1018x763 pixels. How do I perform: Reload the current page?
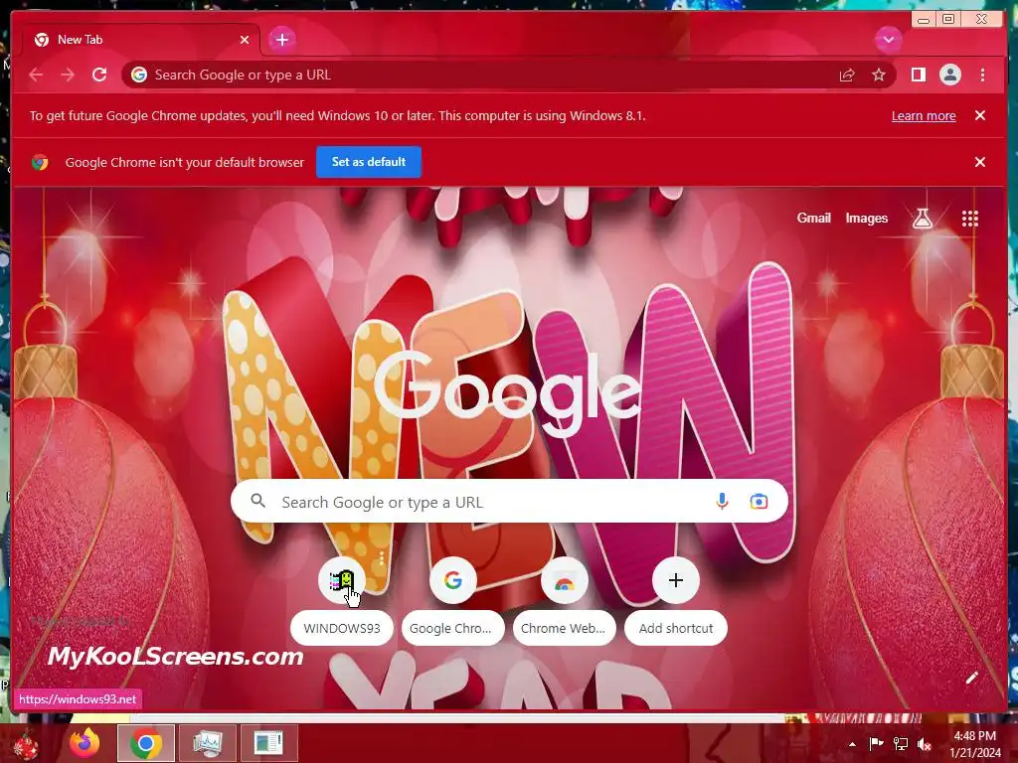pyautogui.click(x=99, y=75)
